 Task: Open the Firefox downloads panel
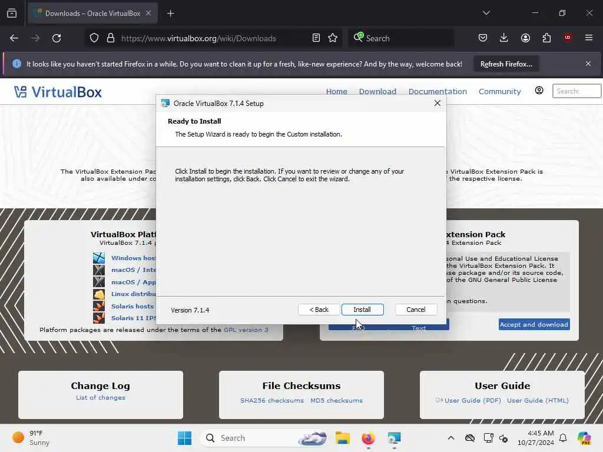504,38
